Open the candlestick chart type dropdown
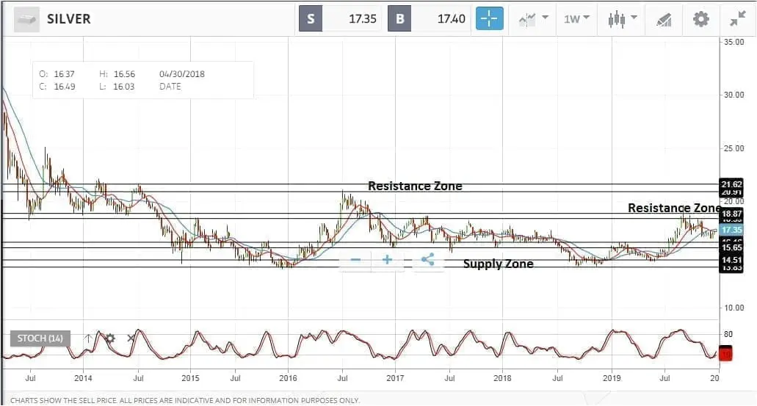757x406 pixels. click(x=623, y=19)
